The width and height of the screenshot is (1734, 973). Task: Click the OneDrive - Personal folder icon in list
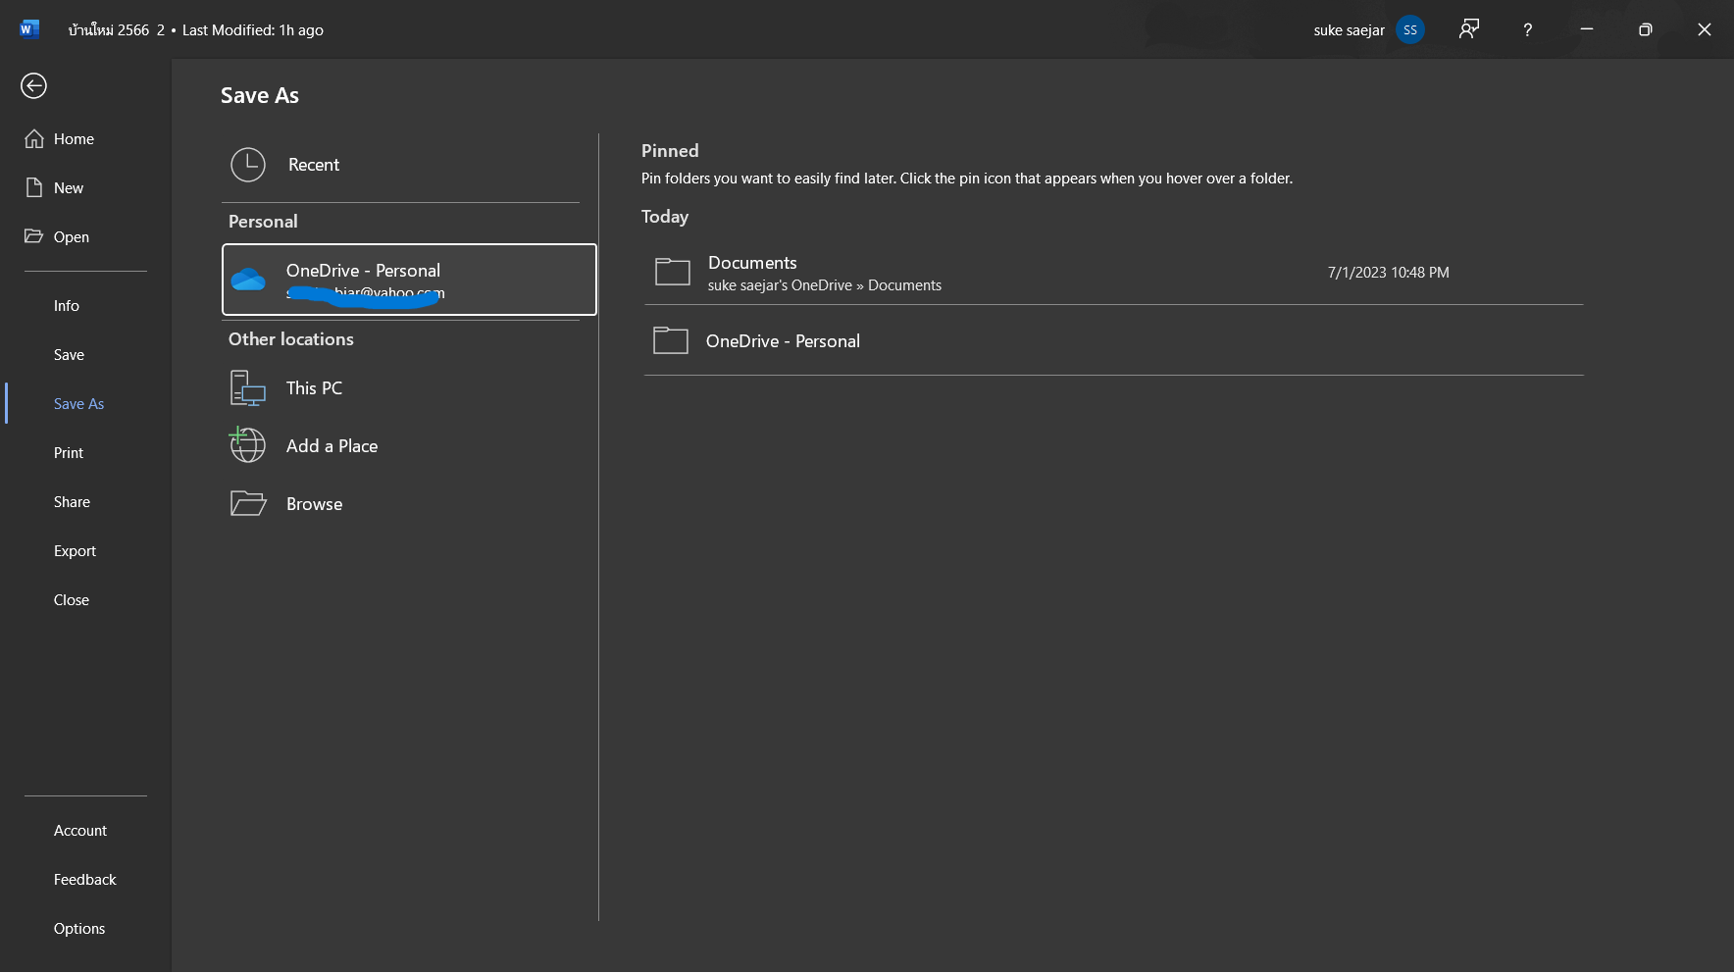[x=671, y=340]
